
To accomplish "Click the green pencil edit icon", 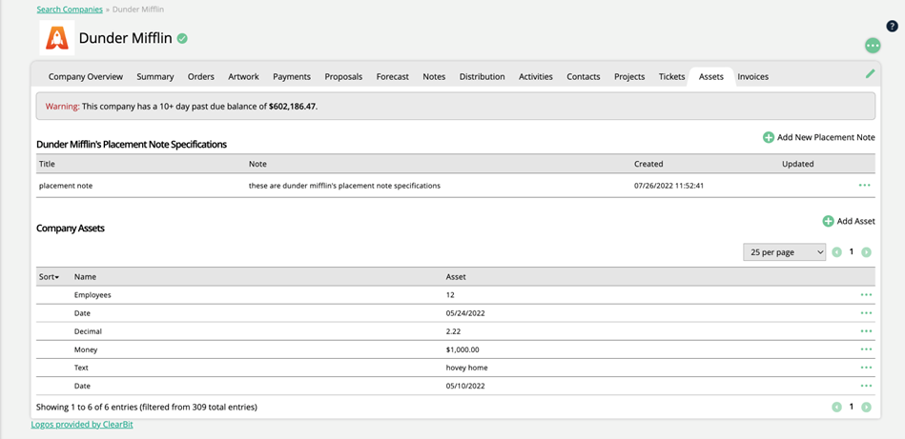I will pos(871,73).
